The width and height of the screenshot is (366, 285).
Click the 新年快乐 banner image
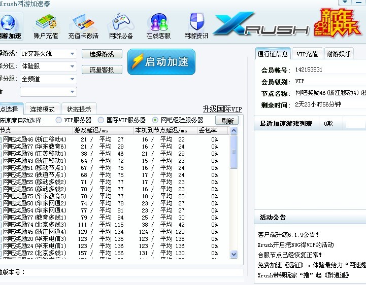click(337, 23)
